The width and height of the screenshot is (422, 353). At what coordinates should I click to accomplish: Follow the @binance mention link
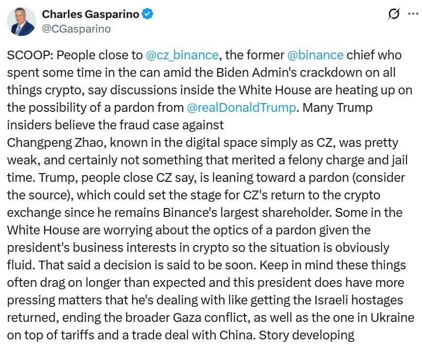click(x=316, y=55)
